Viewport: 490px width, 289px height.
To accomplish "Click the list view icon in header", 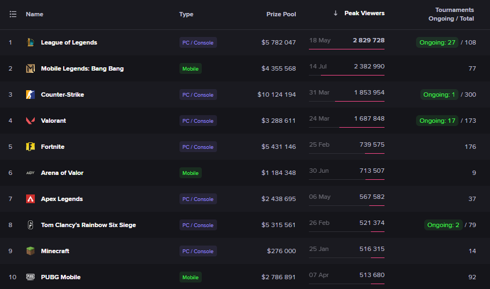I will [13, 14].
